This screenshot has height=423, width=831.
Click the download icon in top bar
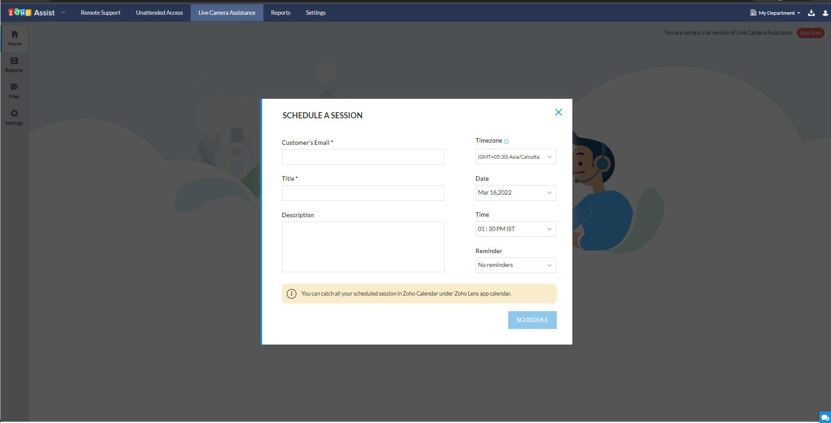pos(811,13)
